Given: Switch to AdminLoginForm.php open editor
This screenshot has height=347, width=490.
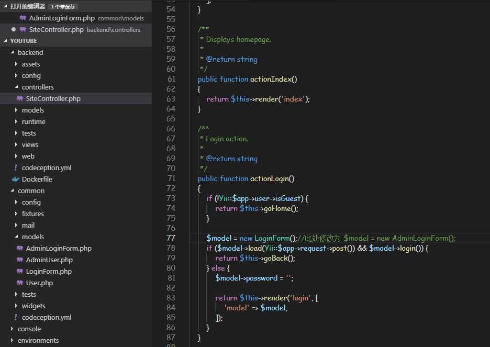Looking at the screenshot, I should [x=76, y=18].
